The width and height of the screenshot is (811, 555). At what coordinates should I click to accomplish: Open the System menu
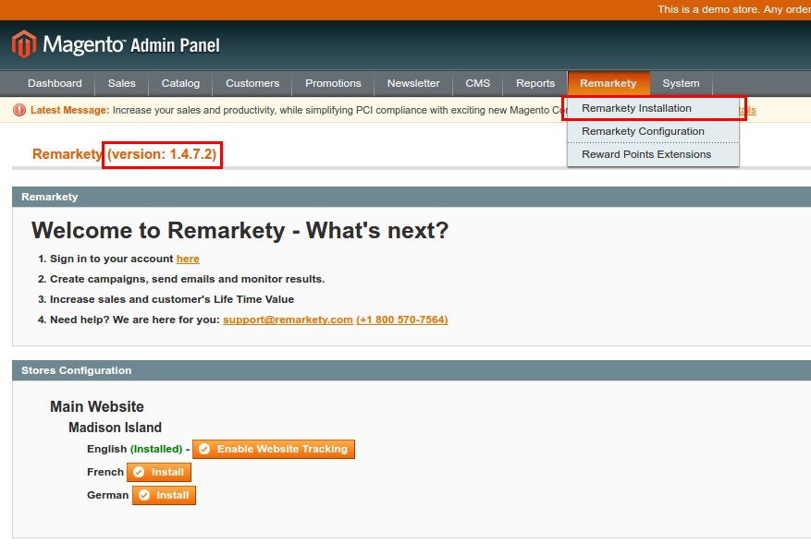[681, 83]
